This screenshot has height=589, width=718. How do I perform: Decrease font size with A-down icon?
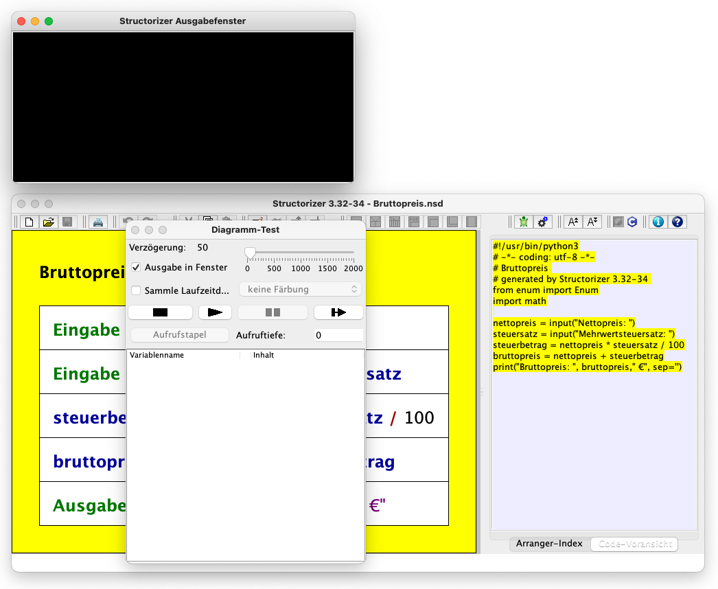click(592, 222)
